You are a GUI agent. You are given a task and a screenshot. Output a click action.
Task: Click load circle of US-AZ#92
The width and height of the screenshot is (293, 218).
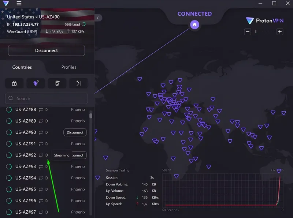9,155
